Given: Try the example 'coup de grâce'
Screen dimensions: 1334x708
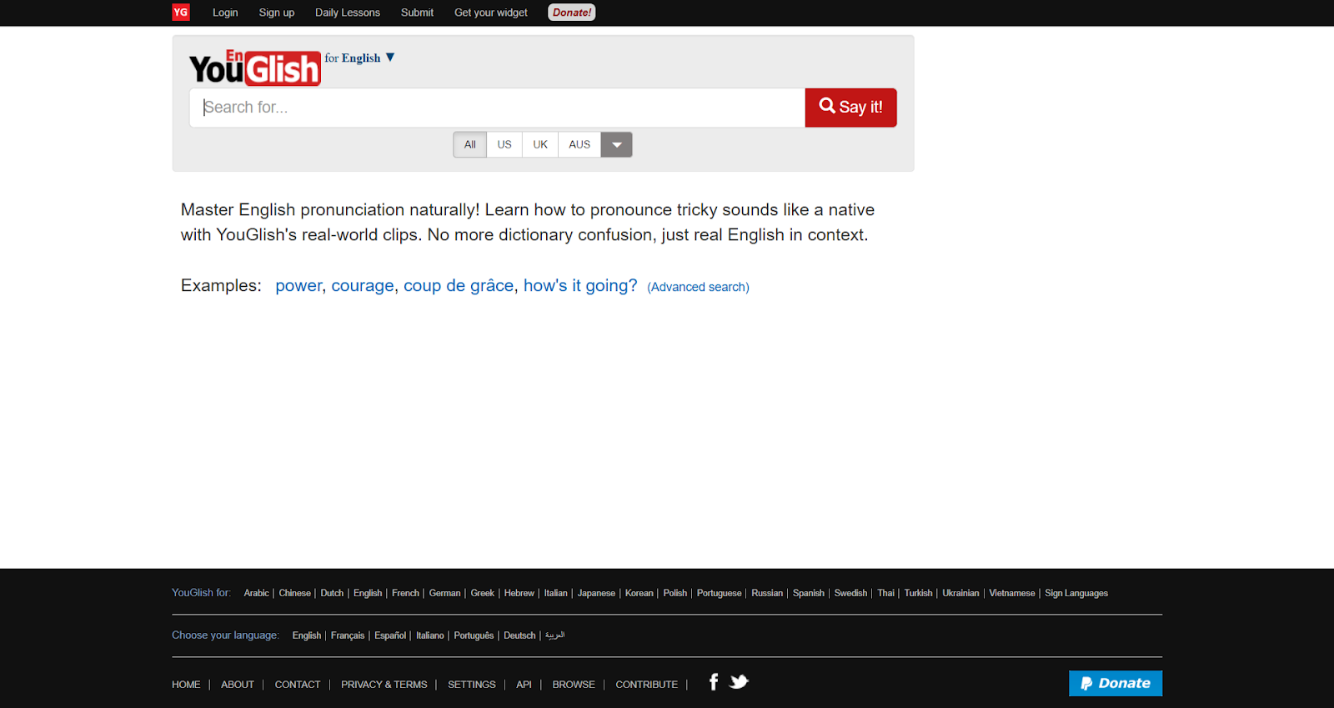Looking at the screenshot, I should point(459,285).
